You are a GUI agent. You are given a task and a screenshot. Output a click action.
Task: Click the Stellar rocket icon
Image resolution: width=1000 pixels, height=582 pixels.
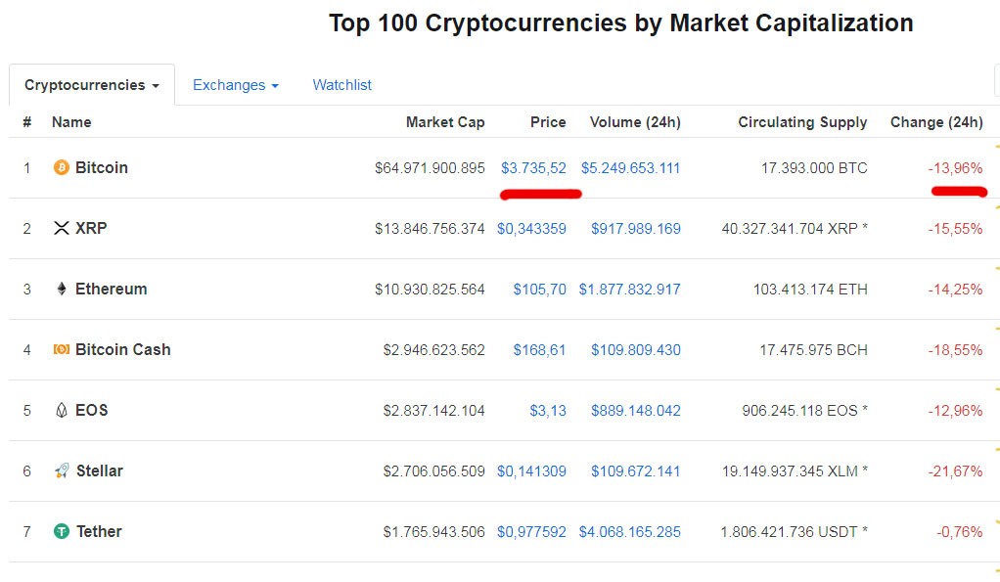click(x=61, y=470)
